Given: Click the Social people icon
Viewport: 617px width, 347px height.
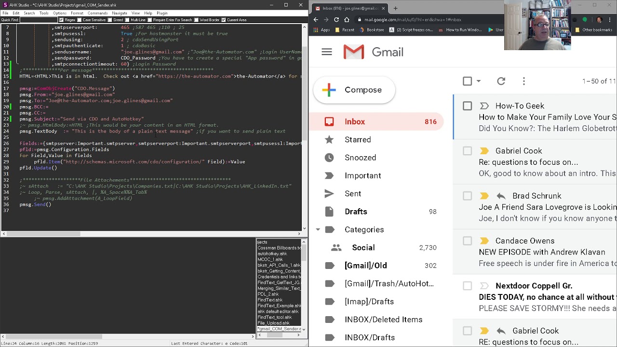Looking at the screenshot, I should [336, 248].
